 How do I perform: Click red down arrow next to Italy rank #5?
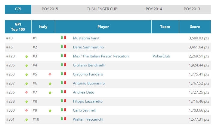coord(50,74)
